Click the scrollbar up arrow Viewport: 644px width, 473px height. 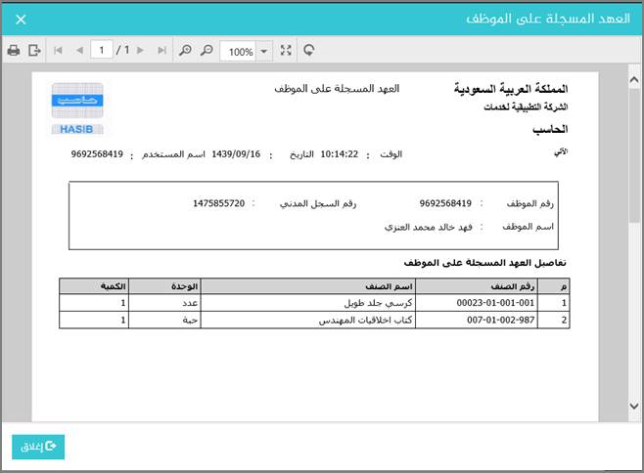pyautogui.click(x=634, y=79)
